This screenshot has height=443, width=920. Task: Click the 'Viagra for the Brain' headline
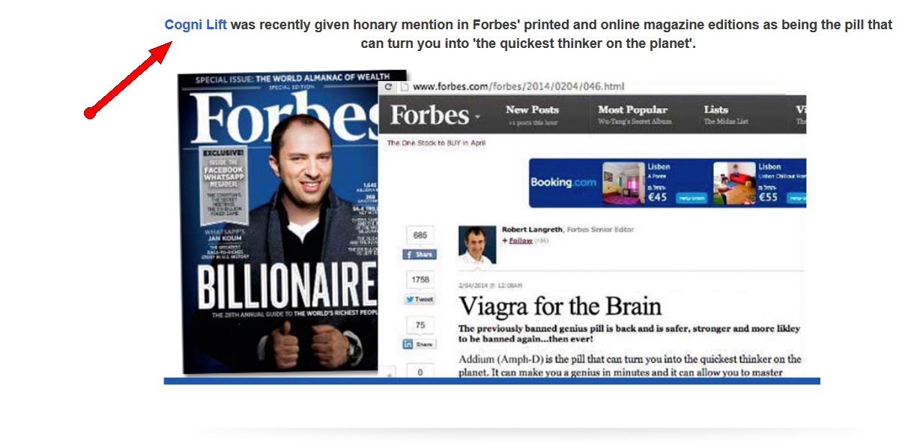click(x=560, y=307)
